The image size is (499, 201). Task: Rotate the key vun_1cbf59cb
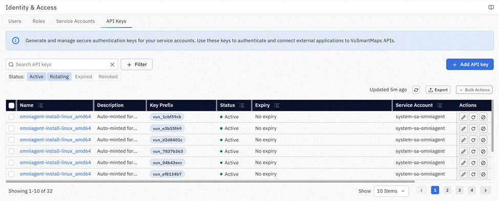coord(473,117)
